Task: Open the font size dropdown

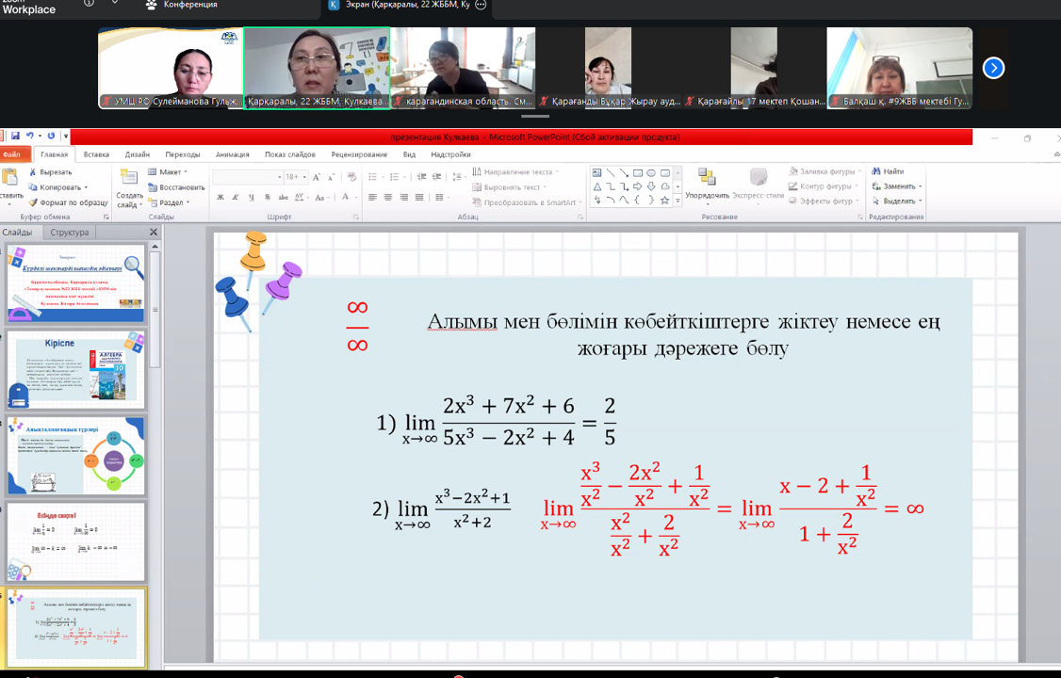Action: [x=303, y=177]
